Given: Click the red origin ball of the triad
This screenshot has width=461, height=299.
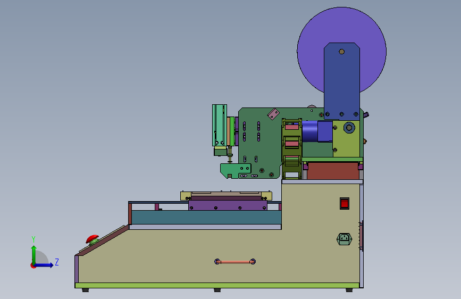Looking at the screenshot, I should pyautogui.click(x=33, y=265).
